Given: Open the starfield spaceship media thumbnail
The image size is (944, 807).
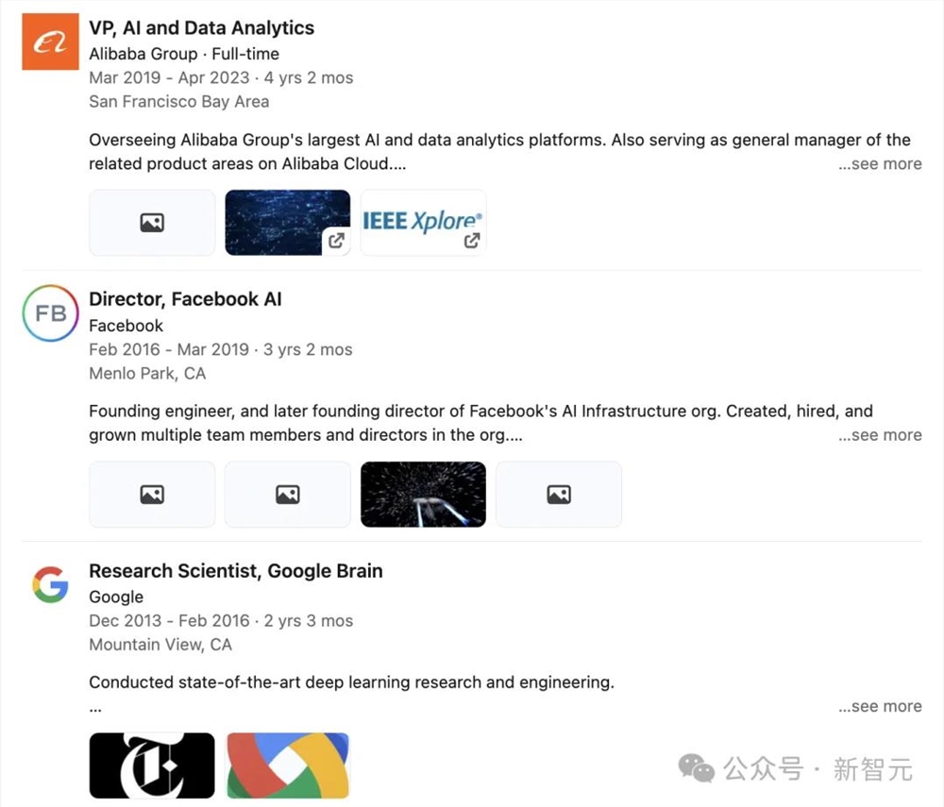Looking at the screenshot, I should (x=423, y=494).
